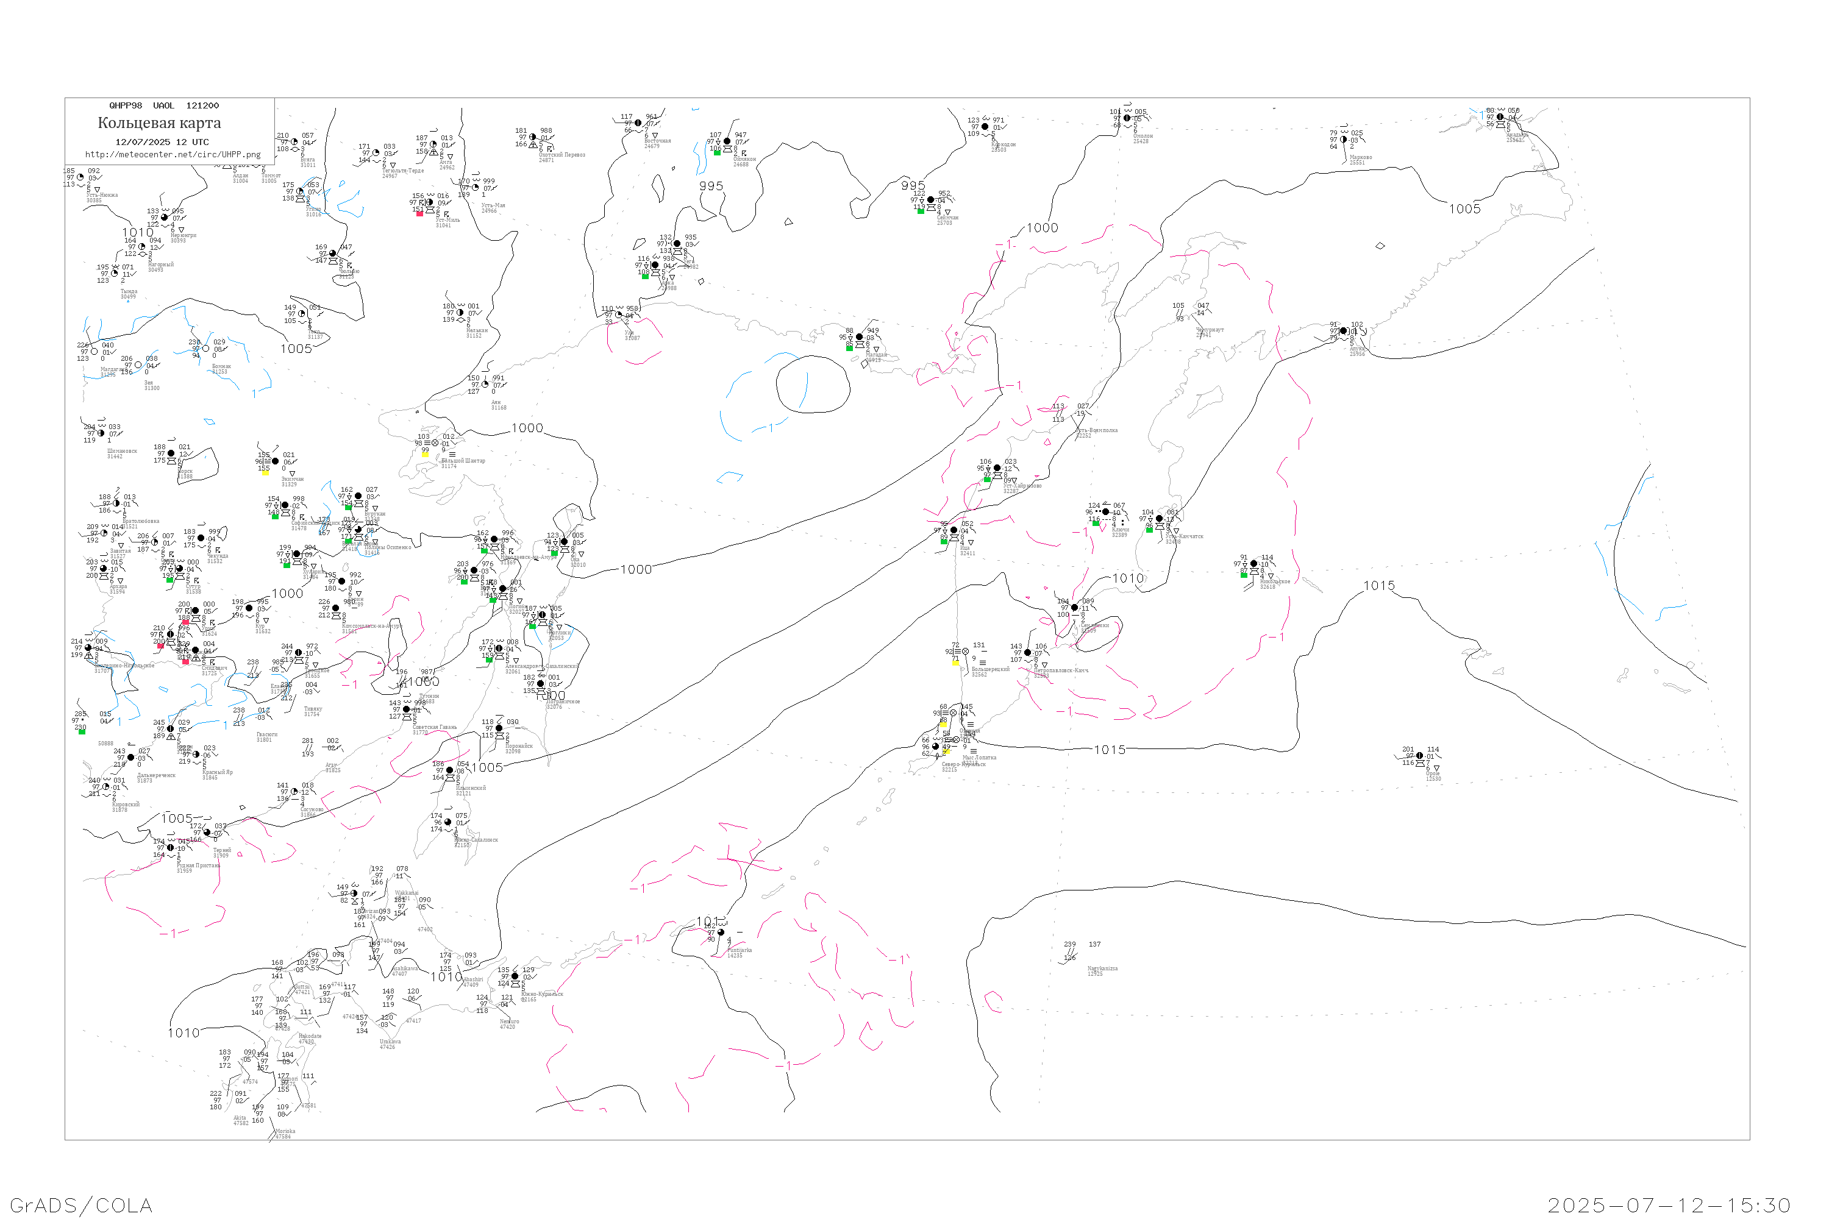Click the yellow square at Большерецкий station
The image size is (1829, 1219).
(x=955, y=663)
